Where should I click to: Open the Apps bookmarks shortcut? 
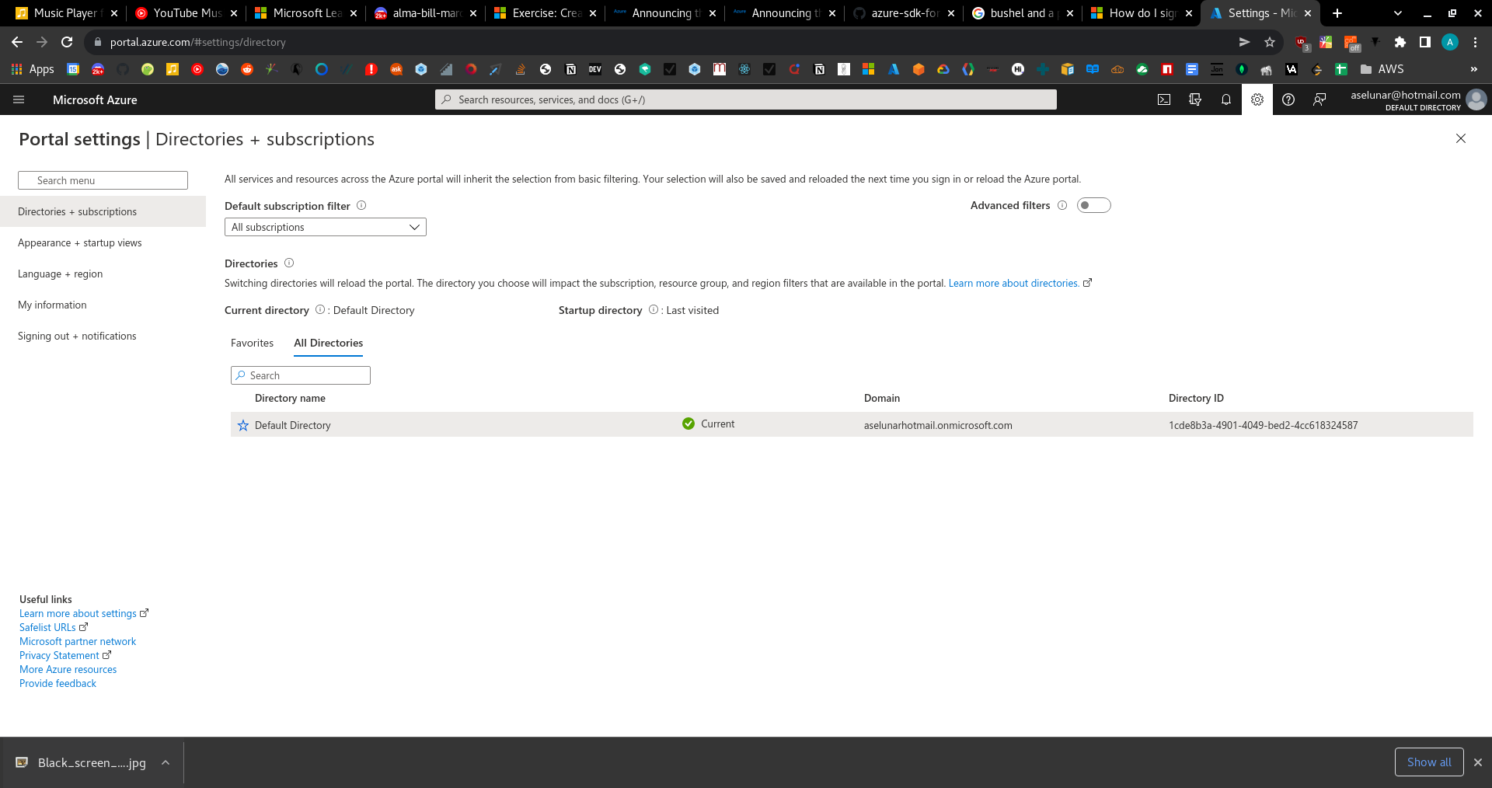pos(33,69)
